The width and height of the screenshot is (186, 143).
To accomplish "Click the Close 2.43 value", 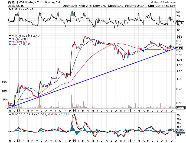I will [x=115, y=6].
